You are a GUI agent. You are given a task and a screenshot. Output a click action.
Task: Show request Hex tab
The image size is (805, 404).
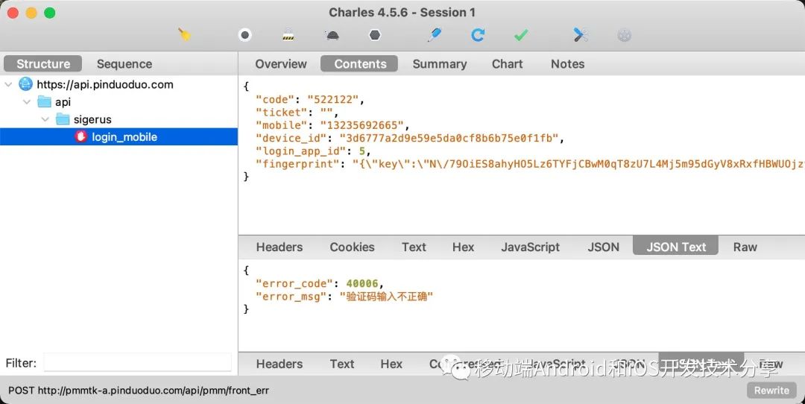click(x=463, y=247)
